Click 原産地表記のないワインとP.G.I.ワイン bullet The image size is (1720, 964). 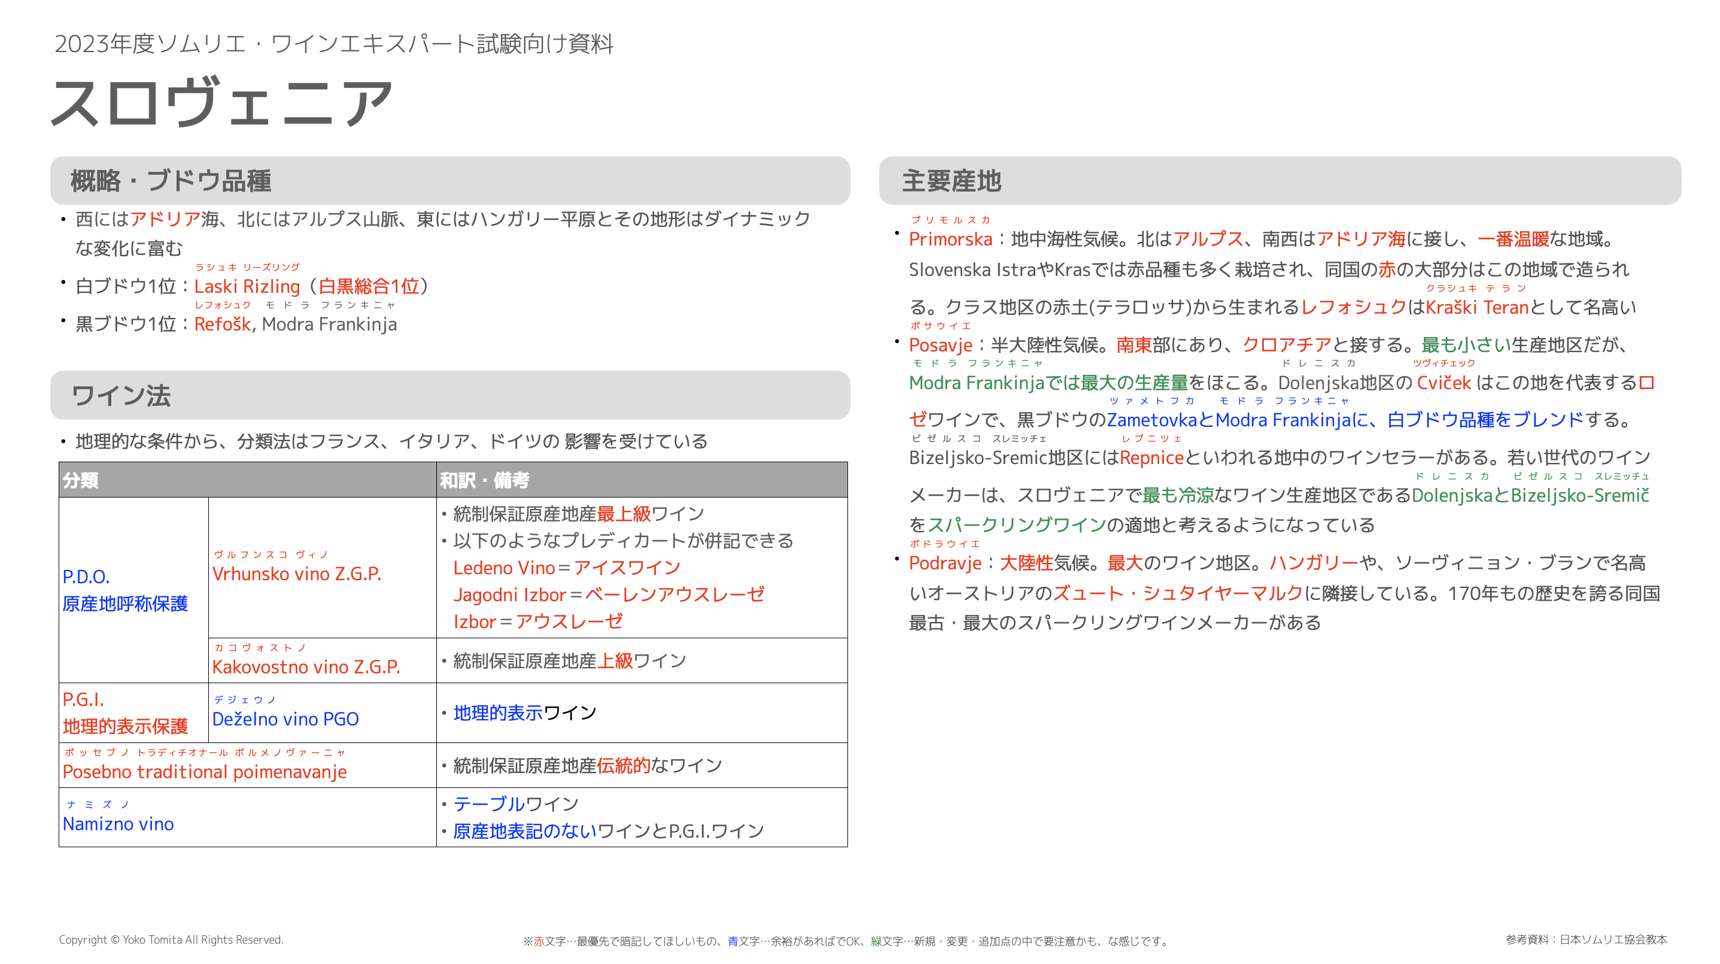[602, 830]
